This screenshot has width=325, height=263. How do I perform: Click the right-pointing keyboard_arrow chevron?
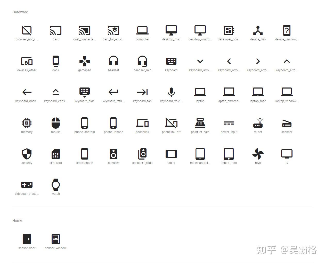click(x=258, y=61)
